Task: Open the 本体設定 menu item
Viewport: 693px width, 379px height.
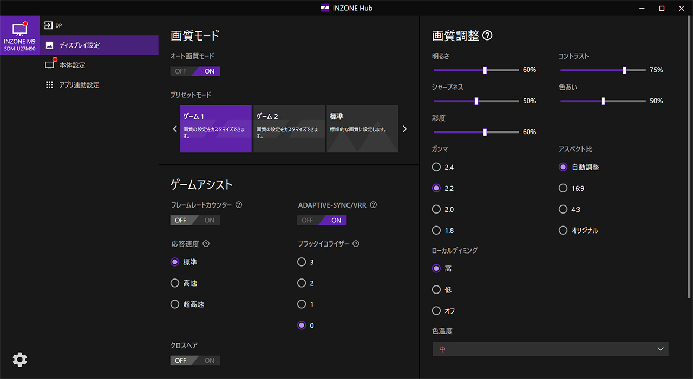Action: (99, 65)
